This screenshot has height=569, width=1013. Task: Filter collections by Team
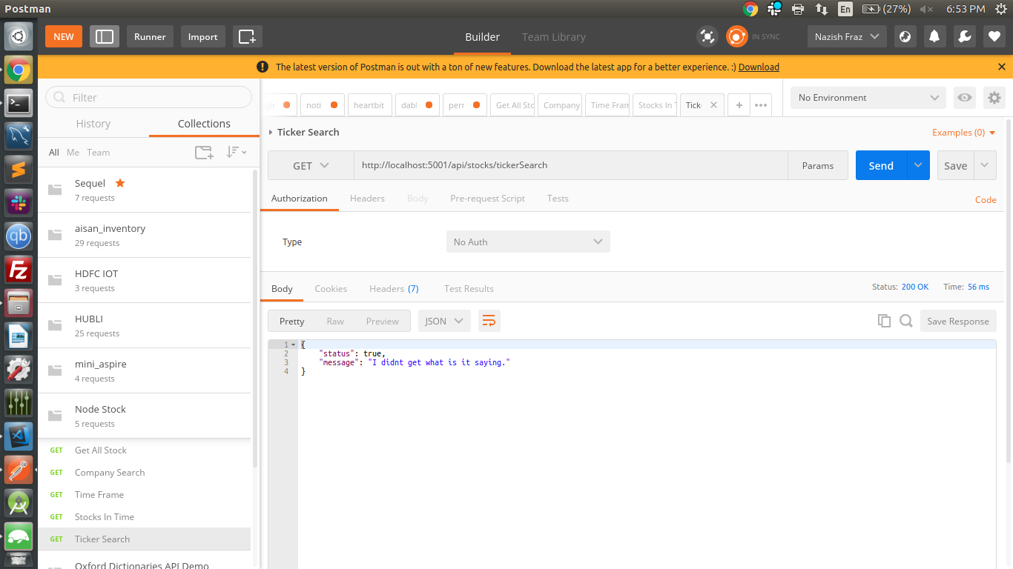(x=98, y=153)
